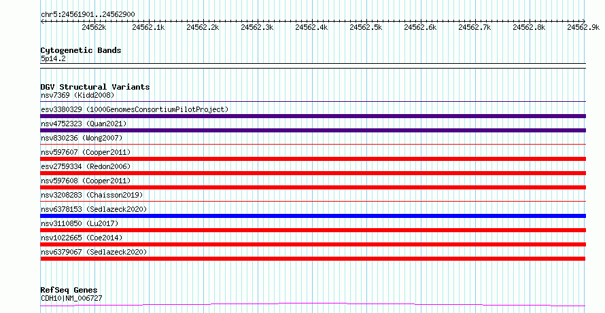Click the chr5:24561901..24562900 region label

coord(88,14)
